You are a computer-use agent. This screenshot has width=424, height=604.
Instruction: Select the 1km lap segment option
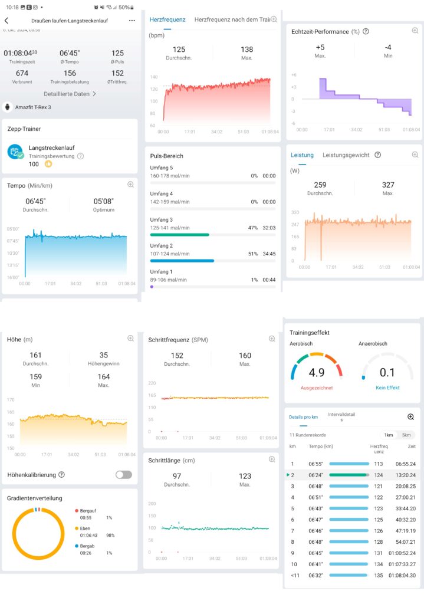tap(389, 435)
